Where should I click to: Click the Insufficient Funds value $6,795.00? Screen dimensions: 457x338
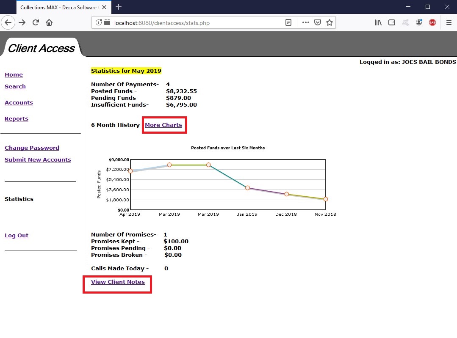tap(181, 104)
